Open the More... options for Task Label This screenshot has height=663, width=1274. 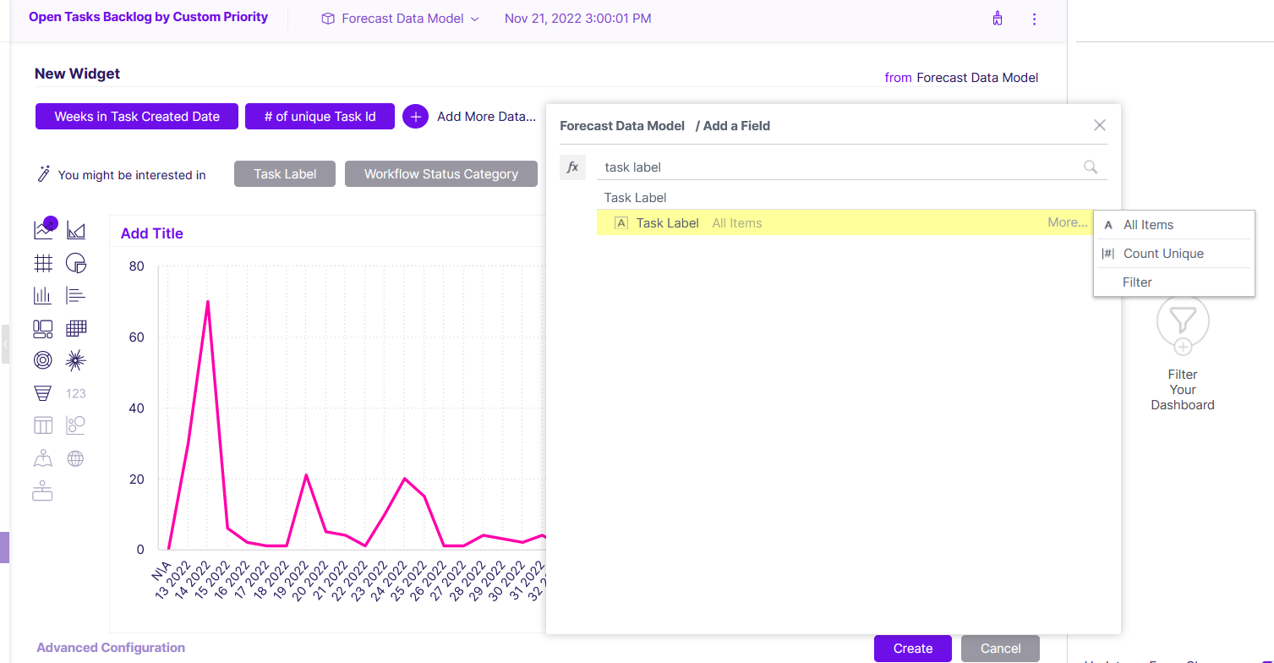tap(1068, 222)
